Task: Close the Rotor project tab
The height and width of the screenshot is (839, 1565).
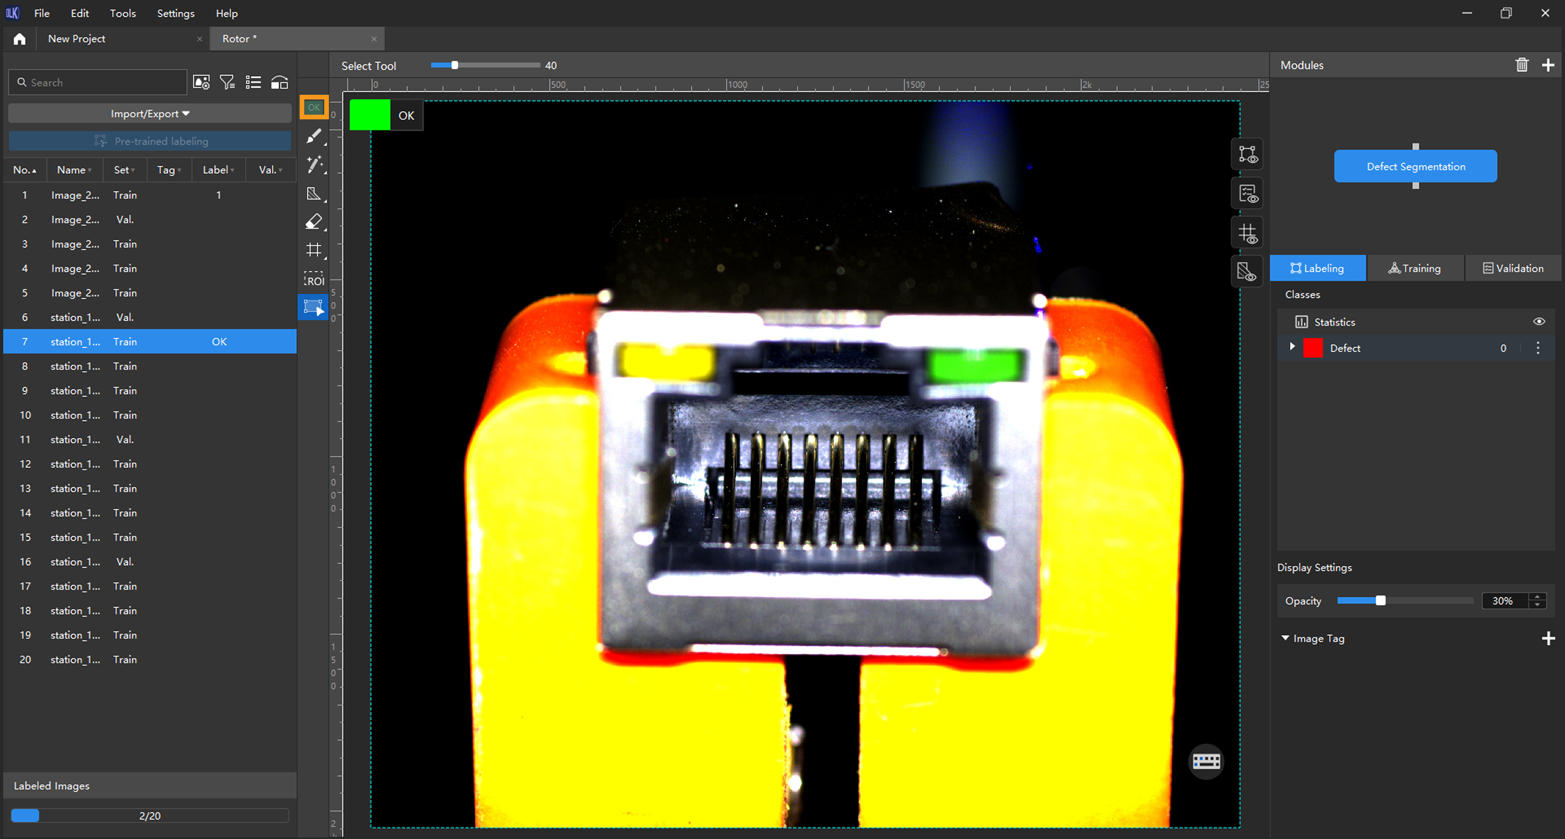Action: click(373, 39)
